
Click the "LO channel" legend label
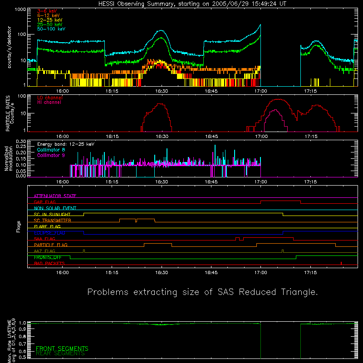(50, 98)
